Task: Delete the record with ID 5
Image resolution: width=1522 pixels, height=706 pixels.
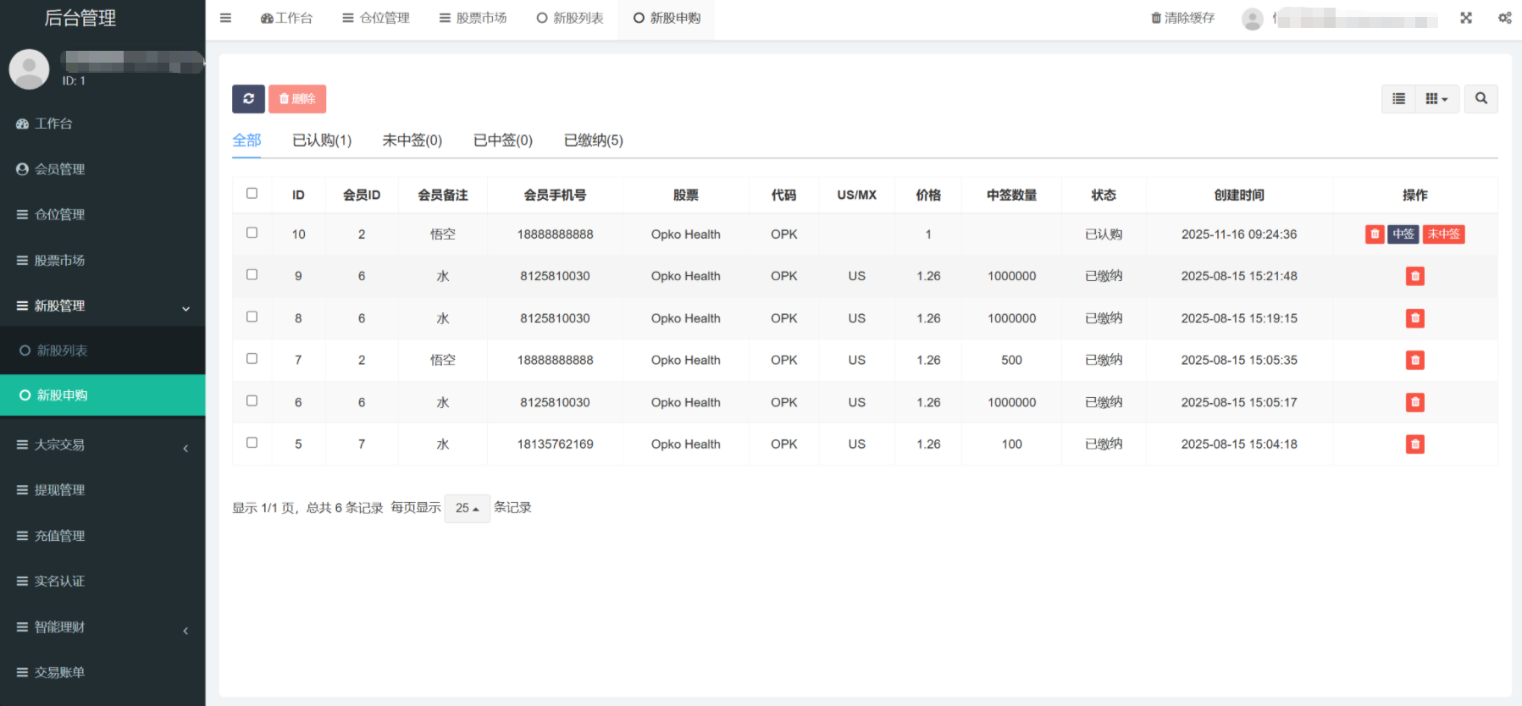Action: point(1414,444)
